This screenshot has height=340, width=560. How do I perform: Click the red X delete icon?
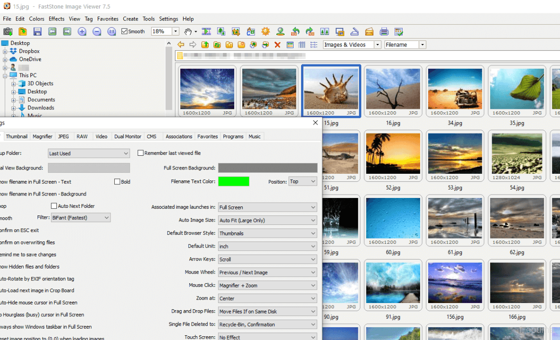(277, 45)
